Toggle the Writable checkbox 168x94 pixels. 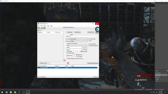click(x=67, y=51)
